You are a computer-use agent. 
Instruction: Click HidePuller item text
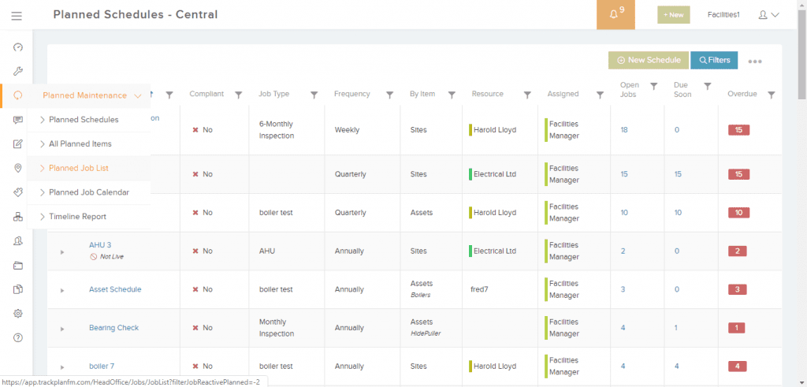[426, 333]
